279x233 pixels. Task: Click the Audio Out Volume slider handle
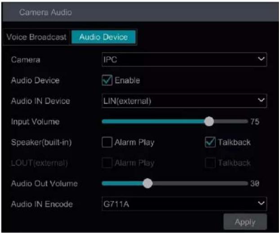pyautogui.click(x=147, y=184)
